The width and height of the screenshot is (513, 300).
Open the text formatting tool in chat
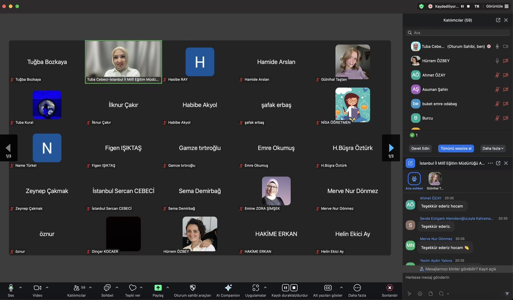[x=409, y=294]
